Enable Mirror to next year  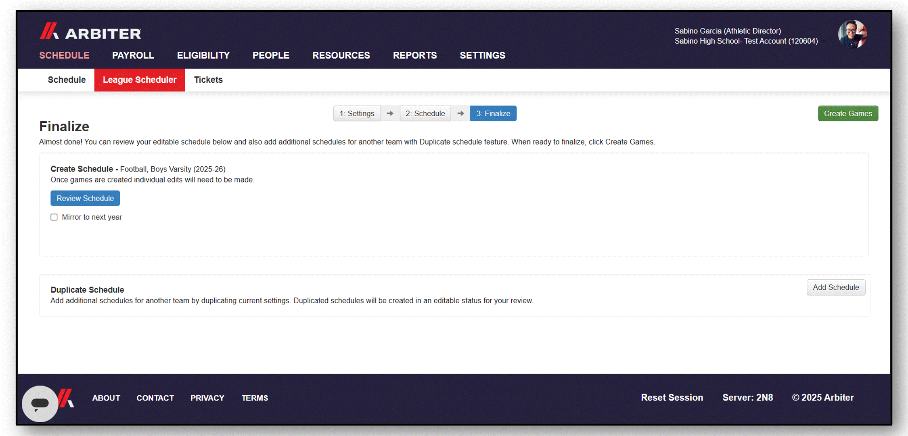[54, 217]
